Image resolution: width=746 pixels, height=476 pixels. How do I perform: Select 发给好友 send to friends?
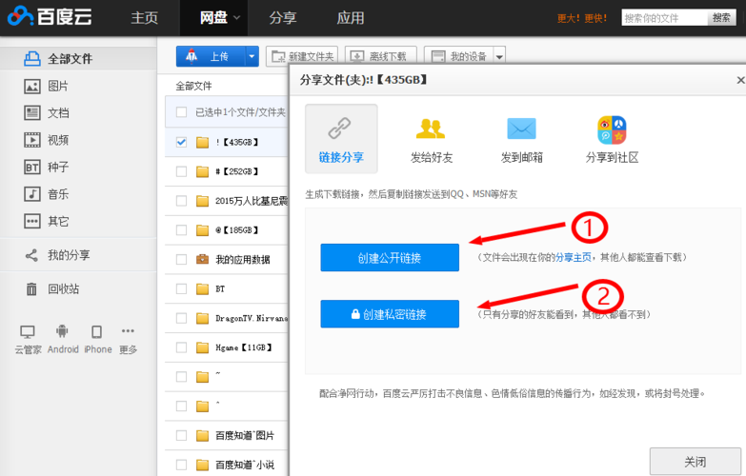coord(431,139)
